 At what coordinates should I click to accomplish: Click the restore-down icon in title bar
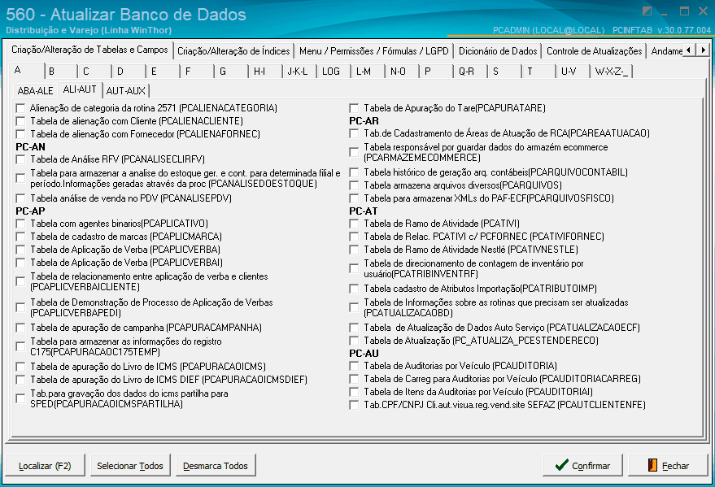[x=647, y=11]
